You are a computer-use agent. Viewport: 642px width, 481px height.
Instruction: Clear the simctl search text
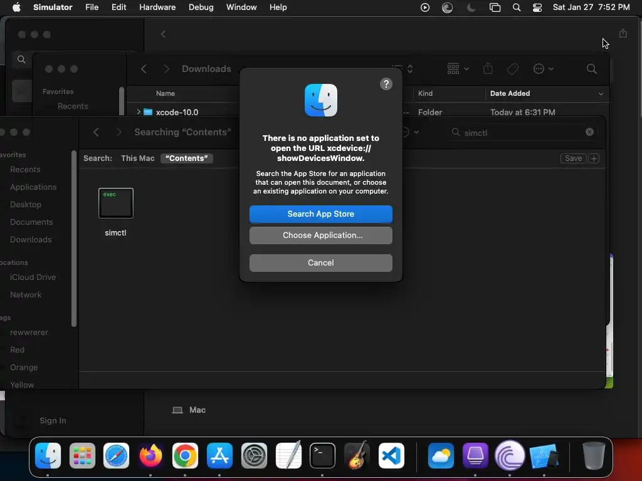click(x=589, y=132)
